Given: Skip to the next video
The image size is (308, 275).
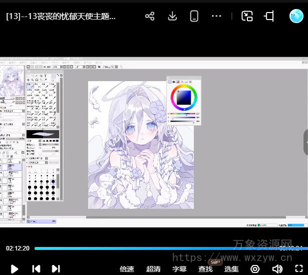Looking at the screenshot, I should [56, 269].
